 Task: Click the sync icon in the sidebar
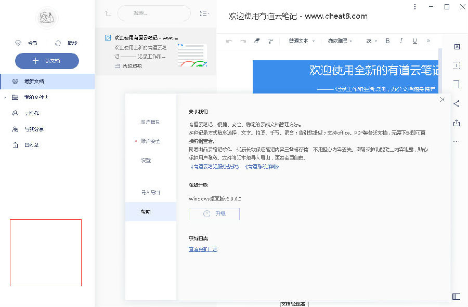(x=58, y=44)
